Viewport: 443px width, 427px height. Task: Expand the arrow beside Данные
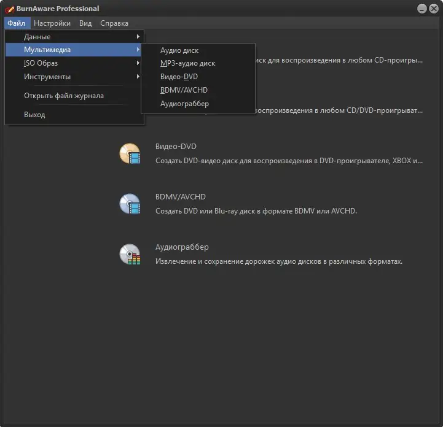(x=138, y=37)
